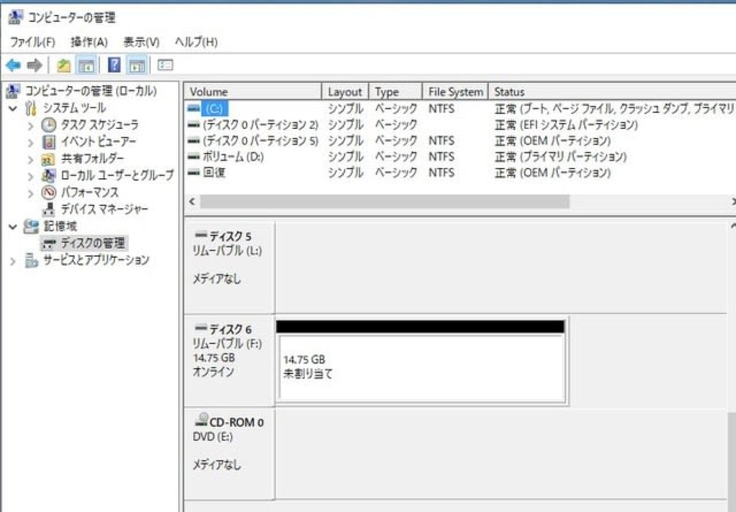Sort by the Layout column header

[x=345, y=92]
